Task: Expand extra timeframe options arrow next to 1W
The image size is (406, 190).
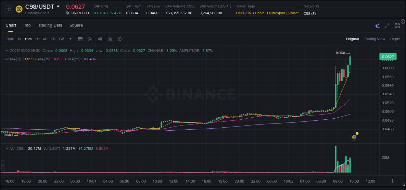Action: point(70,39)
